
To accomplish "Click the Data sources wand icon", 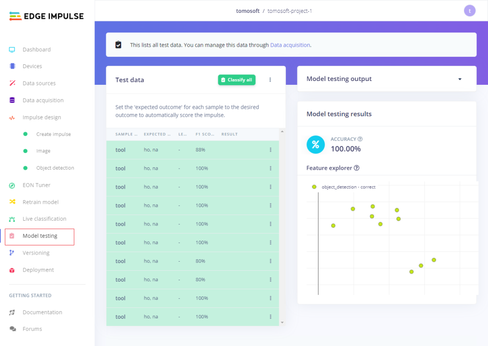I will (12, 83).
